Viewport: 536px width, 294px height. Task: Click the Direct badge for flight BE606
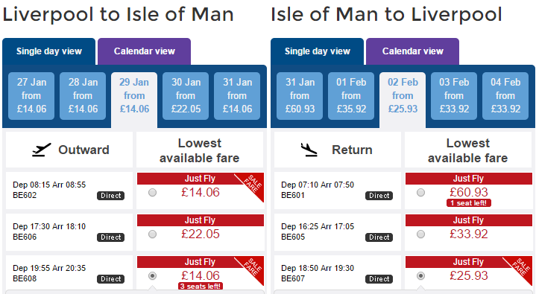(111, 237)
